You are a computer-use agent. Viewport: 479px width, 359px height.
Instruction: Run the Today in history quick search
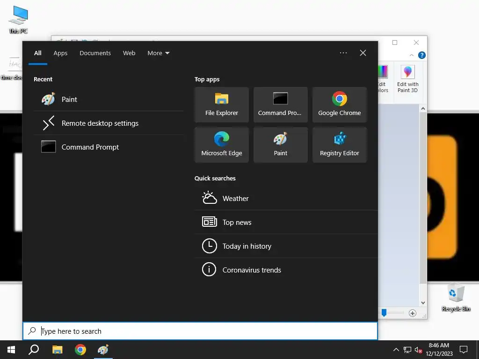point(286,246)
